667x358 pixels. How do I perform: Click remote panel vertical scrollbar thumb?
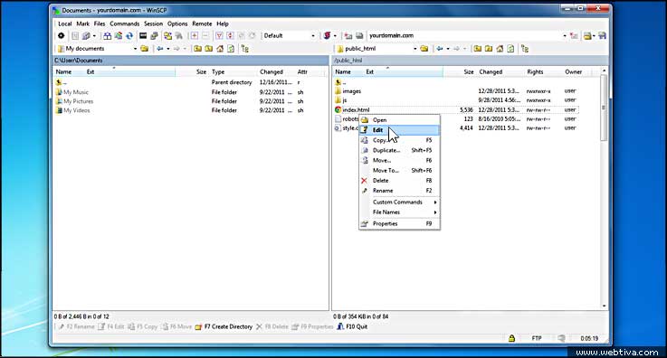tap(603, 108)
